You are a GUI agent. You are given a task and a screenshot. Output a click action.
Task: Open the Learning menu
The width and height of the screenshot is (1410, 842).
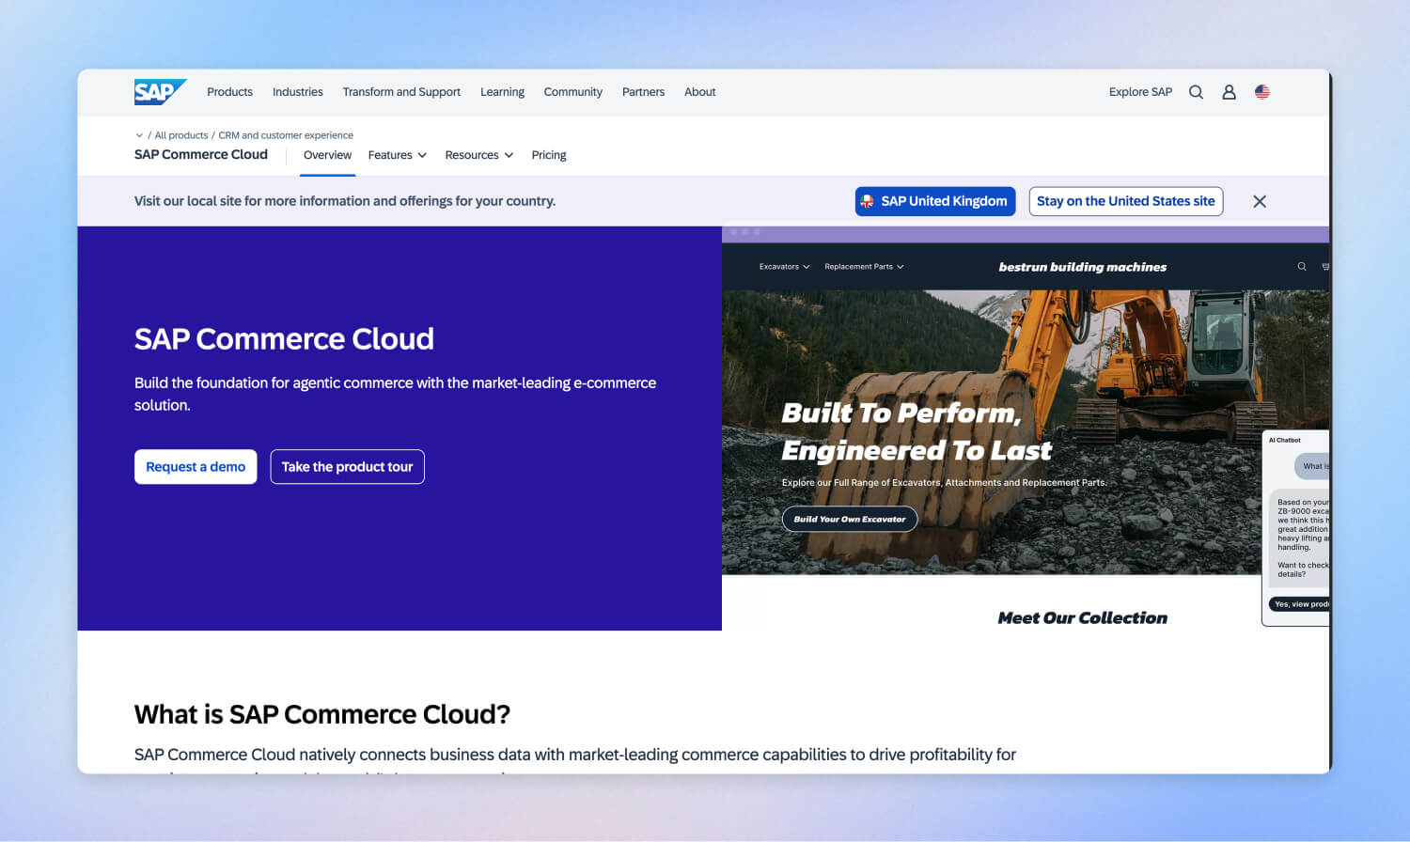(x=502, y=92)
